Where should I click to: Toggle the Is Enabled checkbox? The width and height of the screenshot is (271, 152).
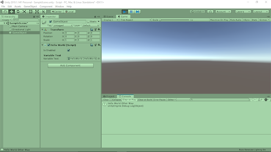[x=69, y=50]
